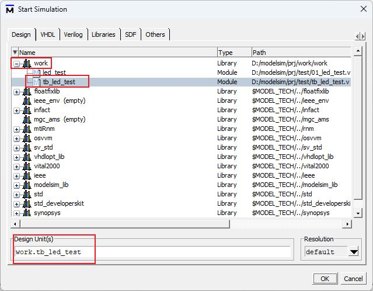
Task: Click path $MODEL_TECH/../vital2000
Action: (x=291, y=166)
